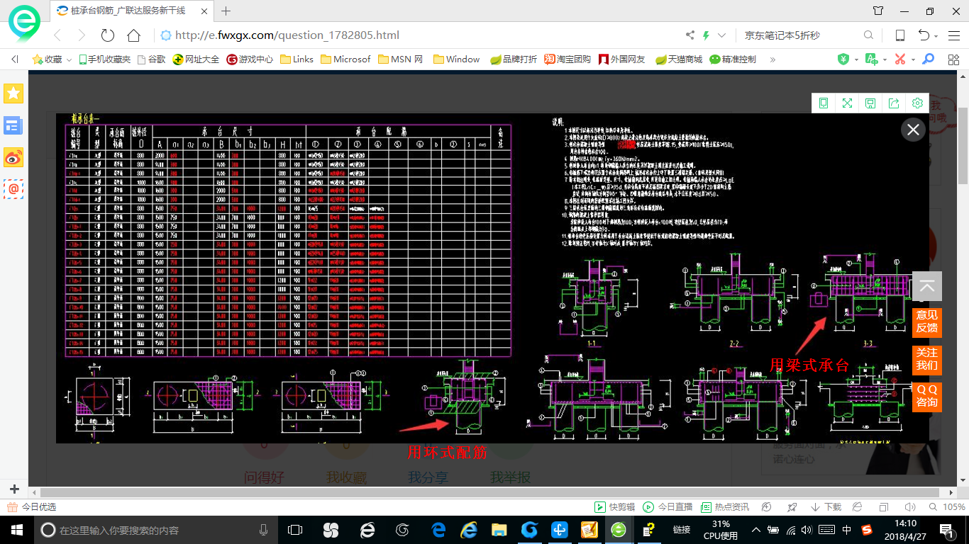Click the browser back arrow
The height and width of the screenshot is (544, 969).
click(x=57, y=35)
